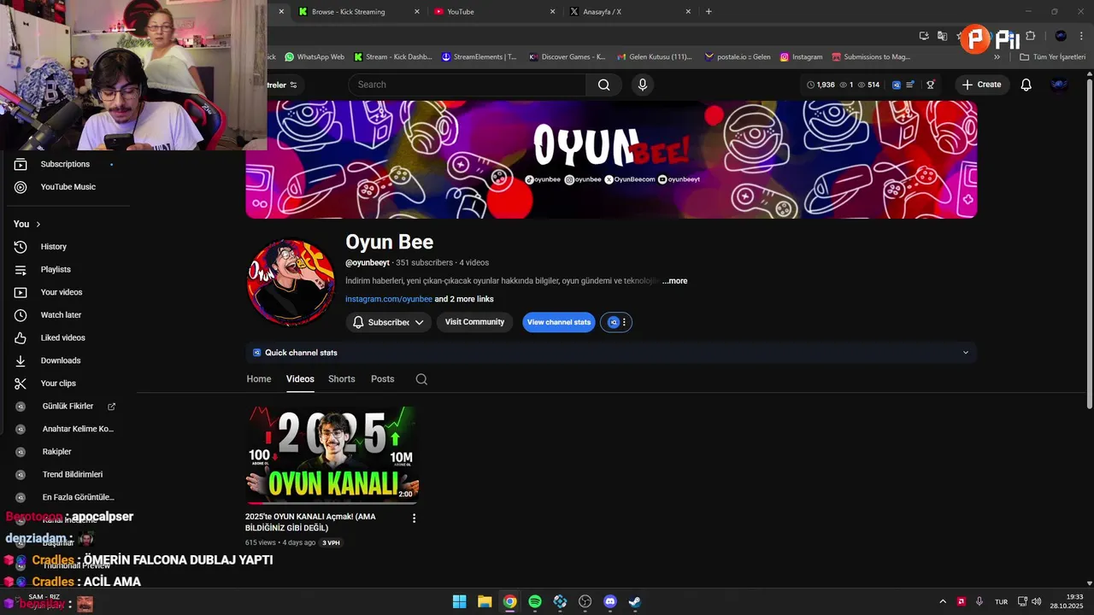The width and height of the screenshot is (1094, 615).
Task: Open Playlists in the sidebar
Action: pos(56,269)
